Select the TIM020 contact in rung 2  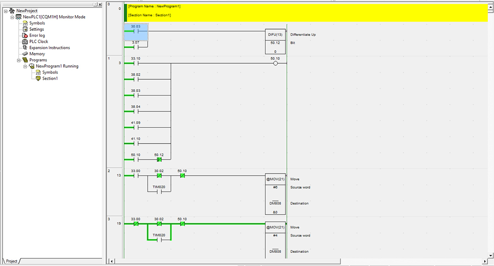pos(159,192)
